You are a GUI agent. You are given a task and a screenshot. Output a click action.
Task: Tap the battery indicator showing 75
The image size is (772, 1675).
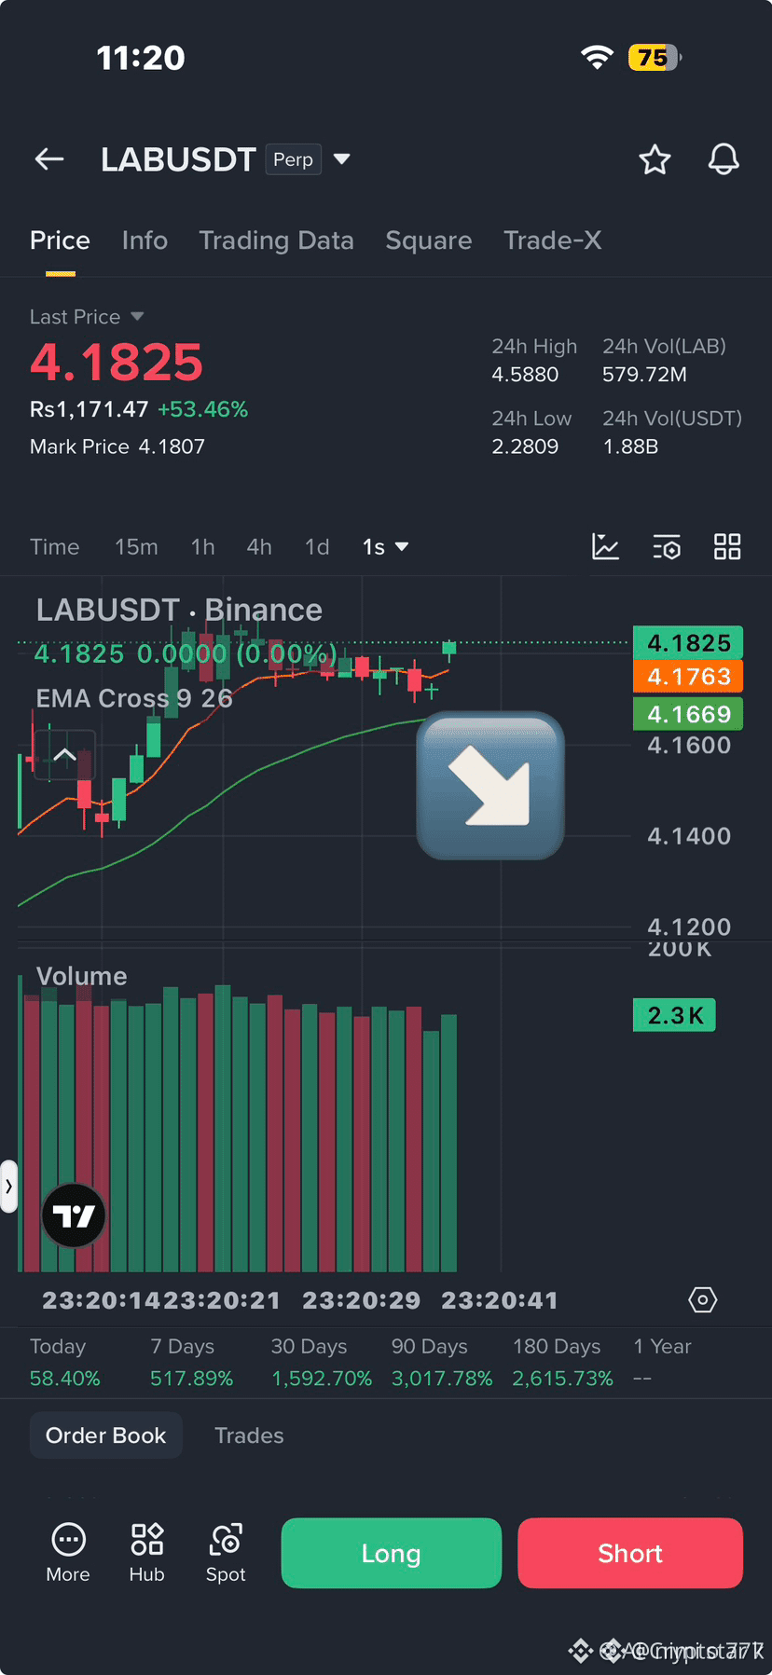[x=655, y=57]
